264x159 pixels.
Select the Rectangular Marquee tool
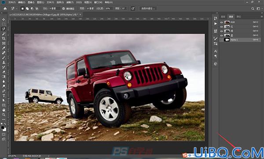(x=4, y=24)
